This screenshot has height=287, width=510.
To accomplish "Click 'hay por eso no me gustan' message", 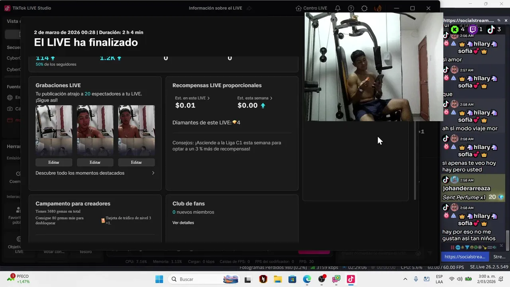I will coord(469,235).
